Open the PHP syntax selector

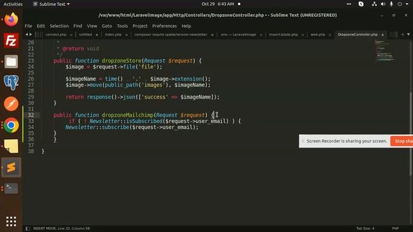(x=395, y=228)
